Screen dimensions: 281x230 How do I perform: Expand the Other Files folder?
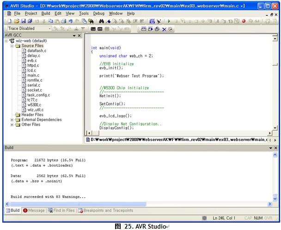[x=12, y=125]
